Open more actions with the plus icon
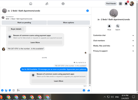 pyautogui.click(x=2, y=90)
